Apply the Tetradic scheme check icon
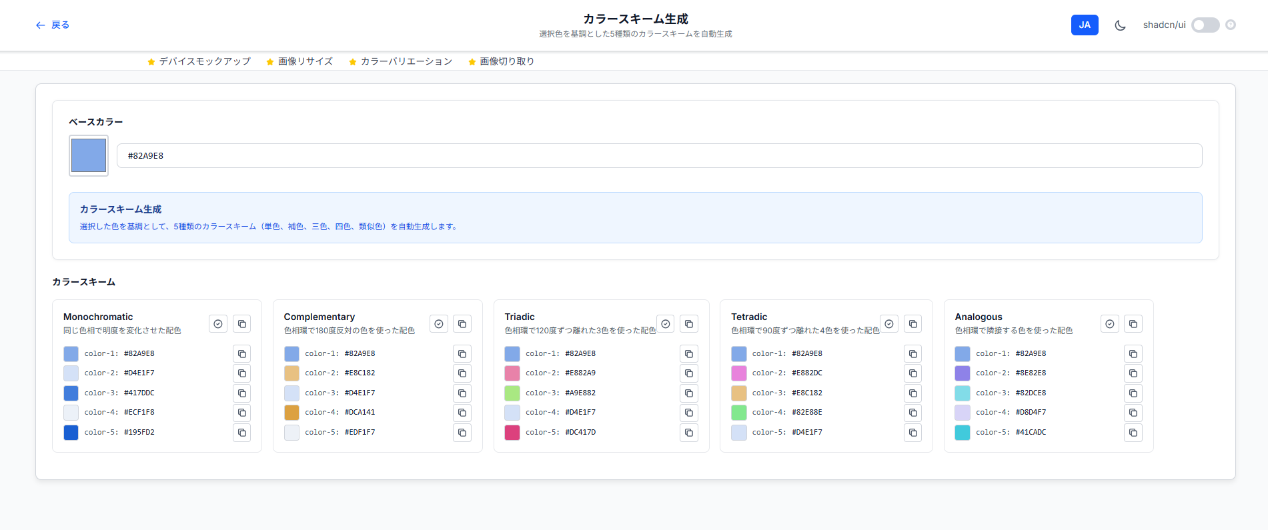 pyautogui.click(x=889, y=324)
